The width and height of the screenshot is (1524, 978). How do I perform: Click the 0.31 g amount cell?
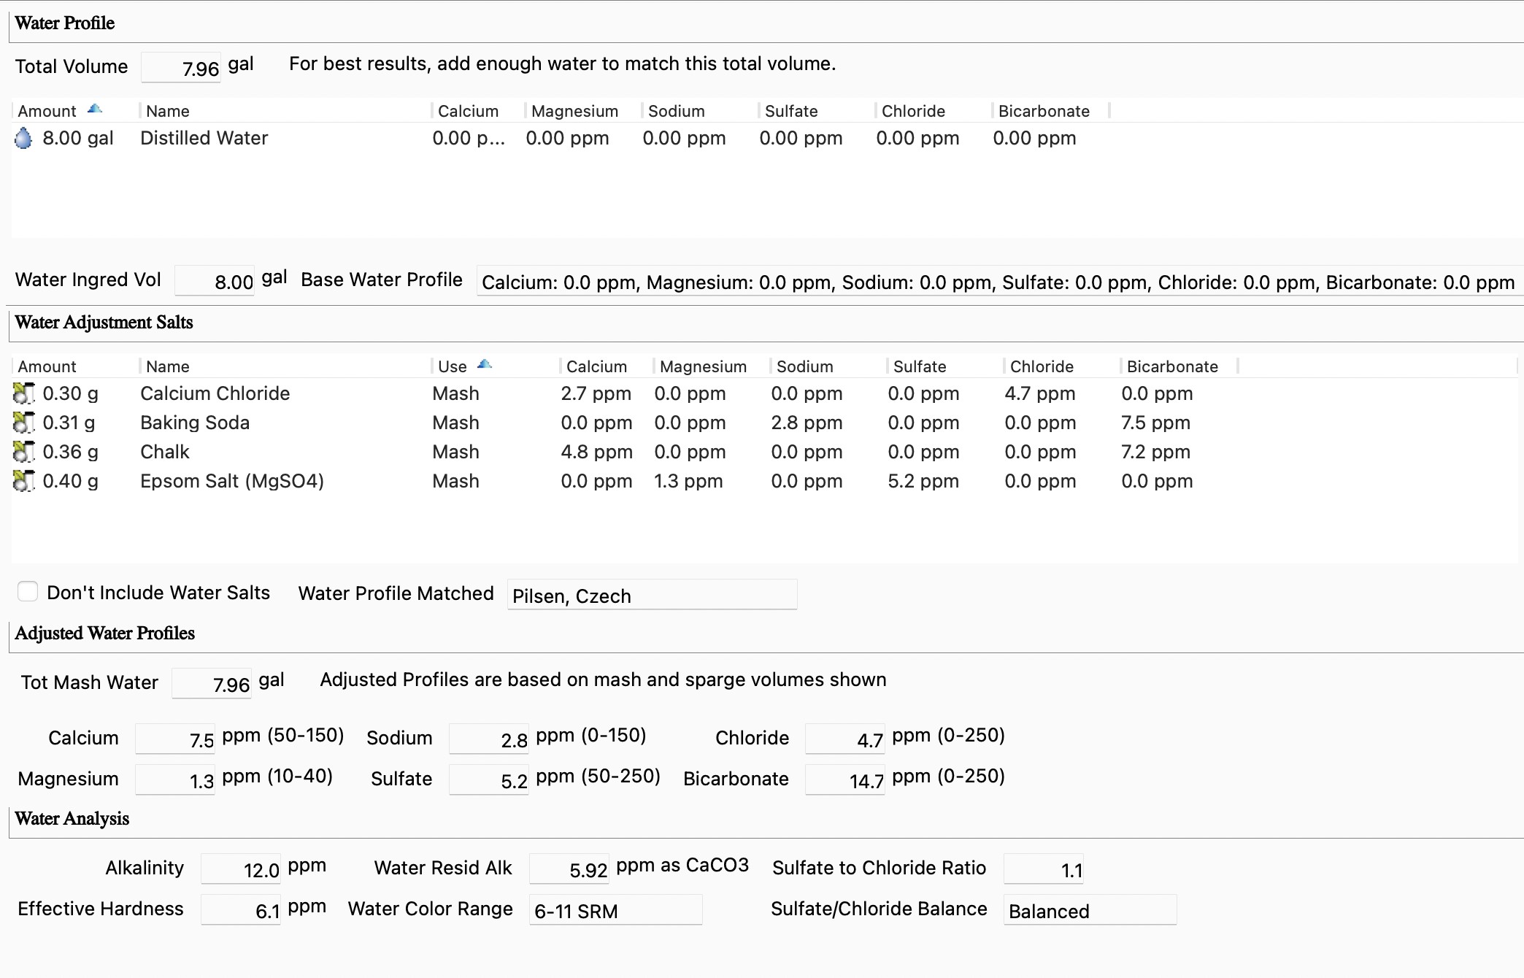[x=69, y=423]
